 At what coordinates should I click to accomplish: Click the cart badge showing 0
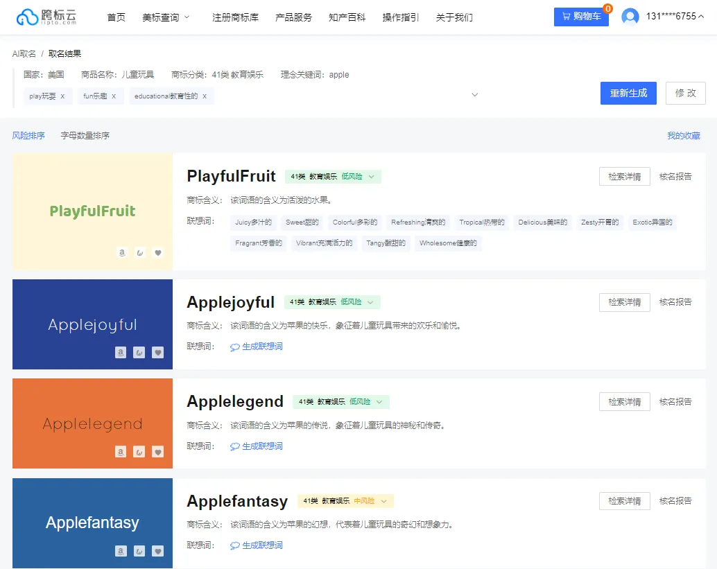coord(607,9)
